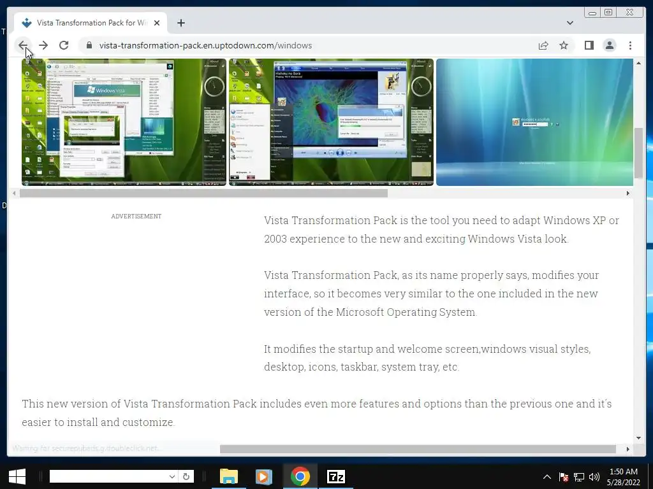653x489 pixels.
Task: Open the Windows Vista dialog screenshot thumbnail
Action: 124,122
